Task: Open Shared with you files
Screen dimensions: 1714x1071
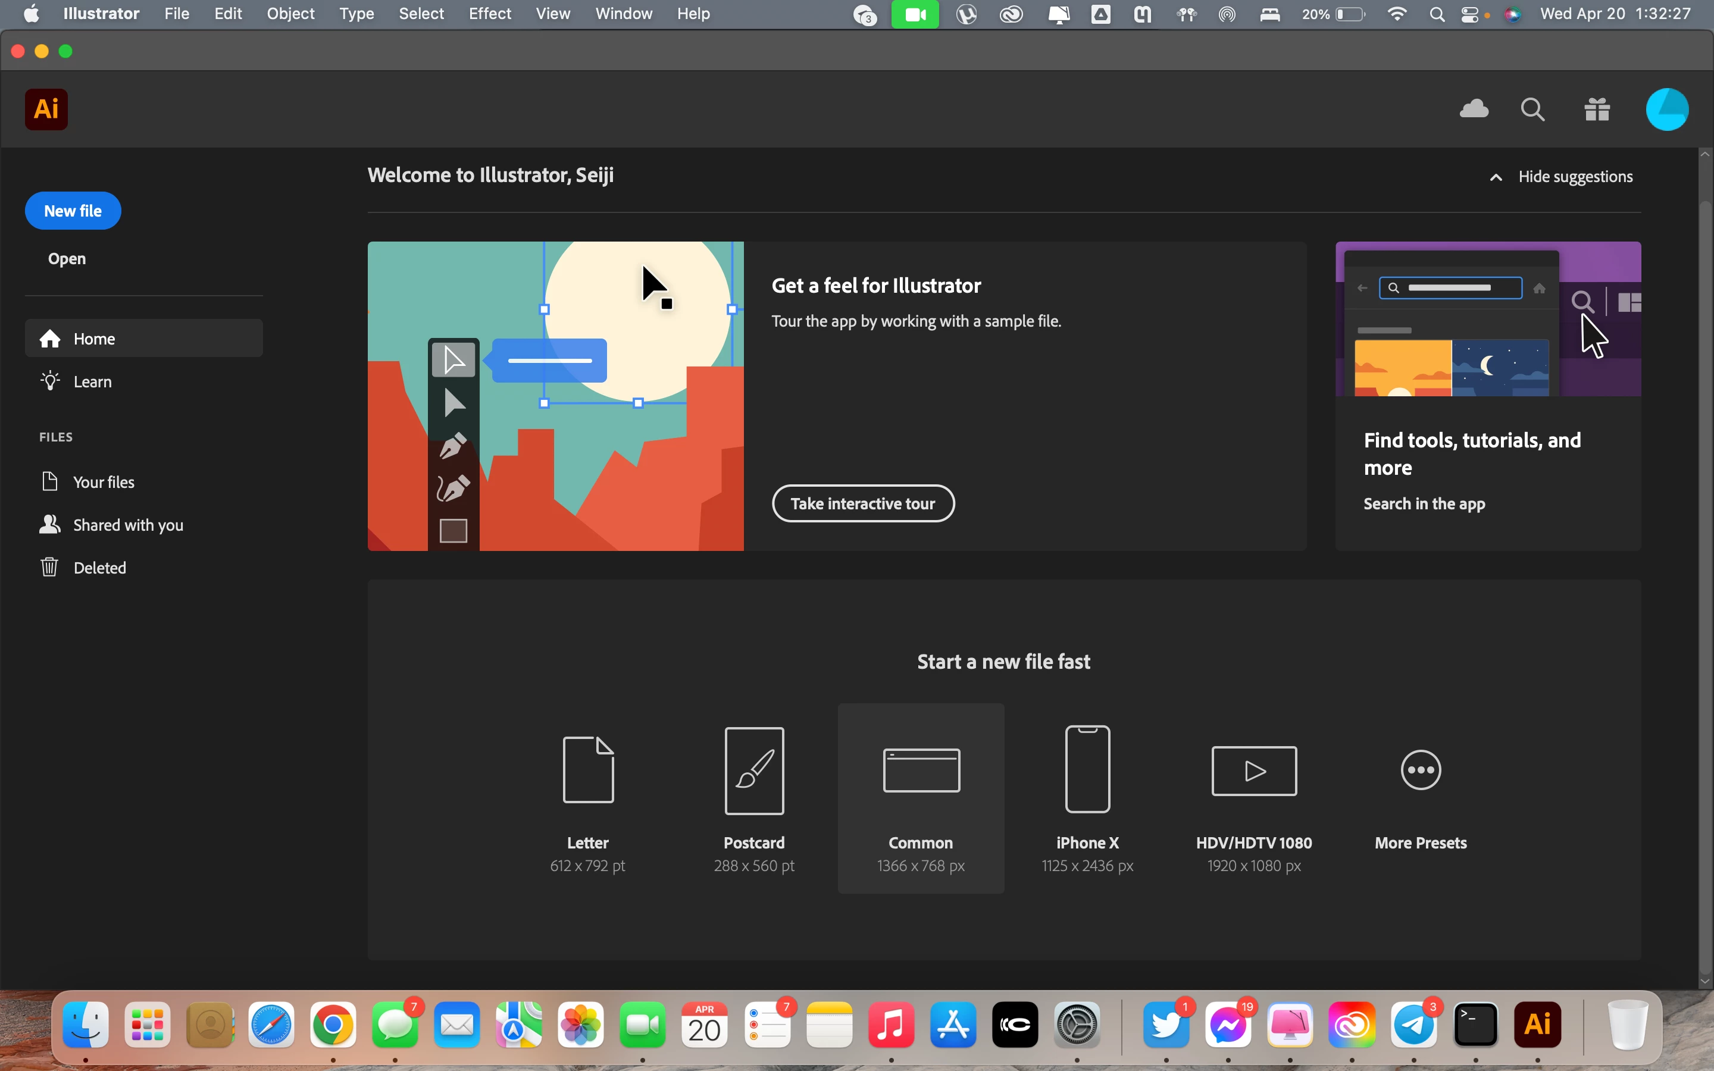Action: (x=127, y=525)
